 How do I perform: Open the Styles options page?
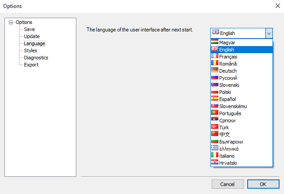click(x=31, y=50)
